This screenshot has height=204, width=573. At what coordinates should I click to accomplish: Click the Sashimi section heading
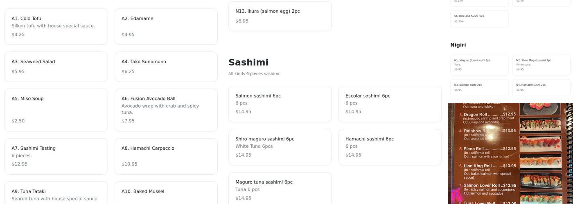click(x=248, y=62)
